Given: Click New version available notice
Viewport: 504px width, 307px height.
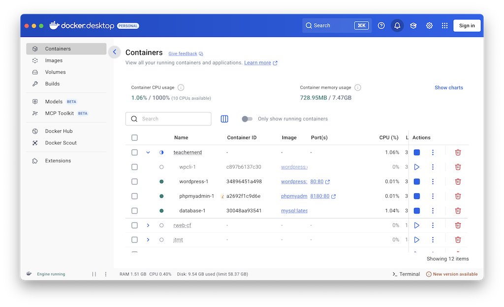Looking at the screenshot, I should (x=452, y=274).
